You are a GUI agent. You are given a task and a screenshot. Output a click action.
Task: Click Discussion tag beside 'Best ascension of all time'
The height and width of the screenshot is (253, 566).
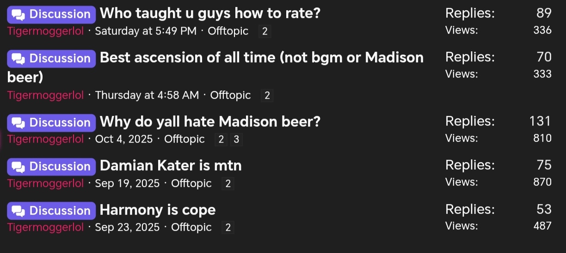[x=51, y=59]
